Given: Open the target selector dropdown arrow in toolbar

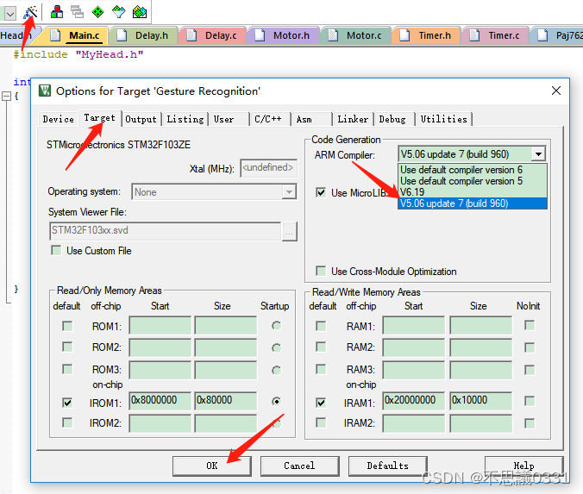Looking at the screenshot, I should tap(10, 14).
